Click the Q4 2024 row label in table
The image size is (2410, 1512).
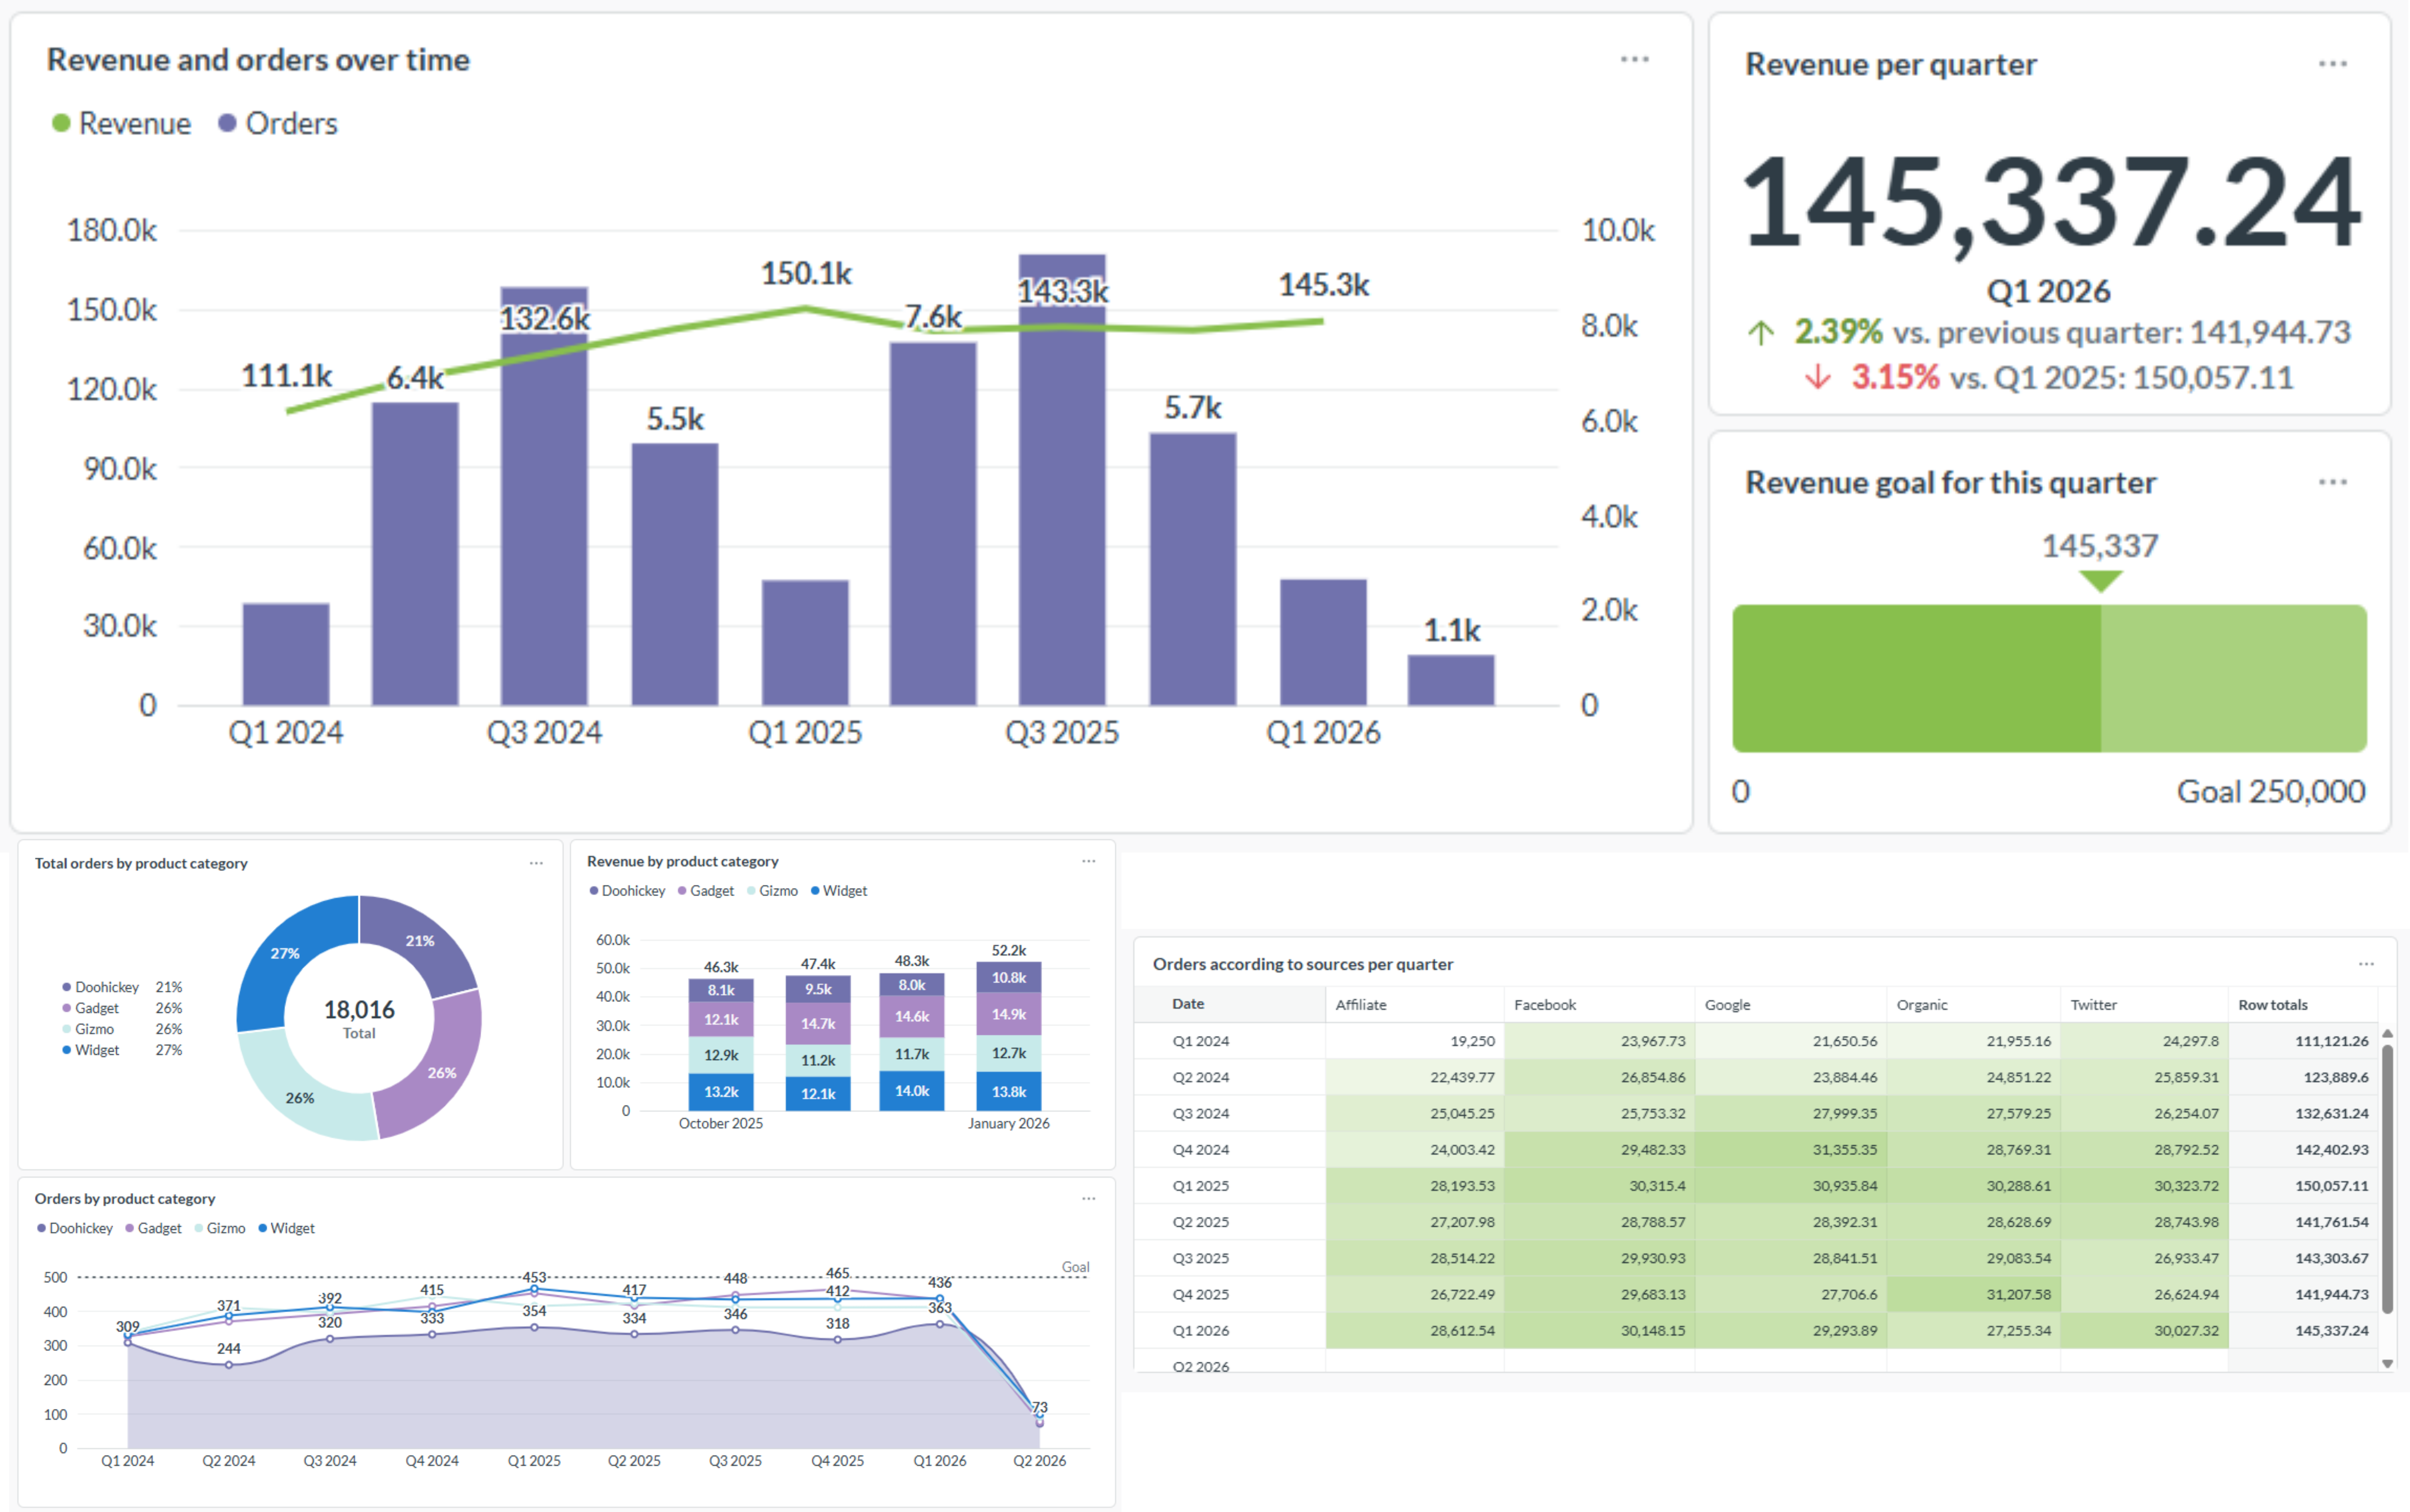[1201, 1150]
